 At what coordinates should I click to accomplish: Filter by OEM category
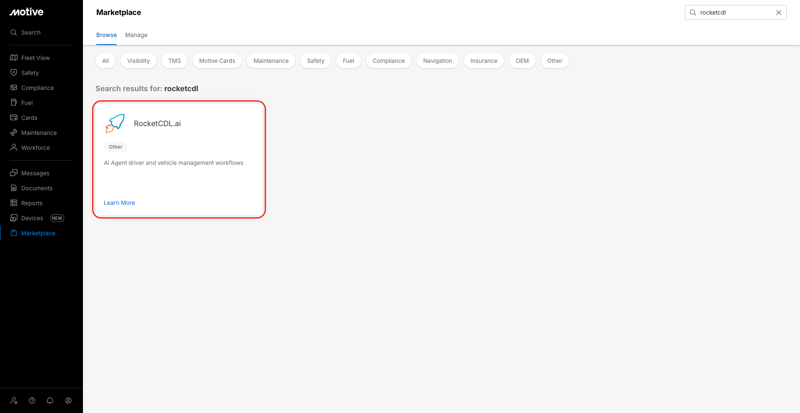tap(522, 61)
